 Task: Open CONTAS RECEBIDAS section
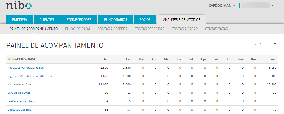[x=150, y=29]
